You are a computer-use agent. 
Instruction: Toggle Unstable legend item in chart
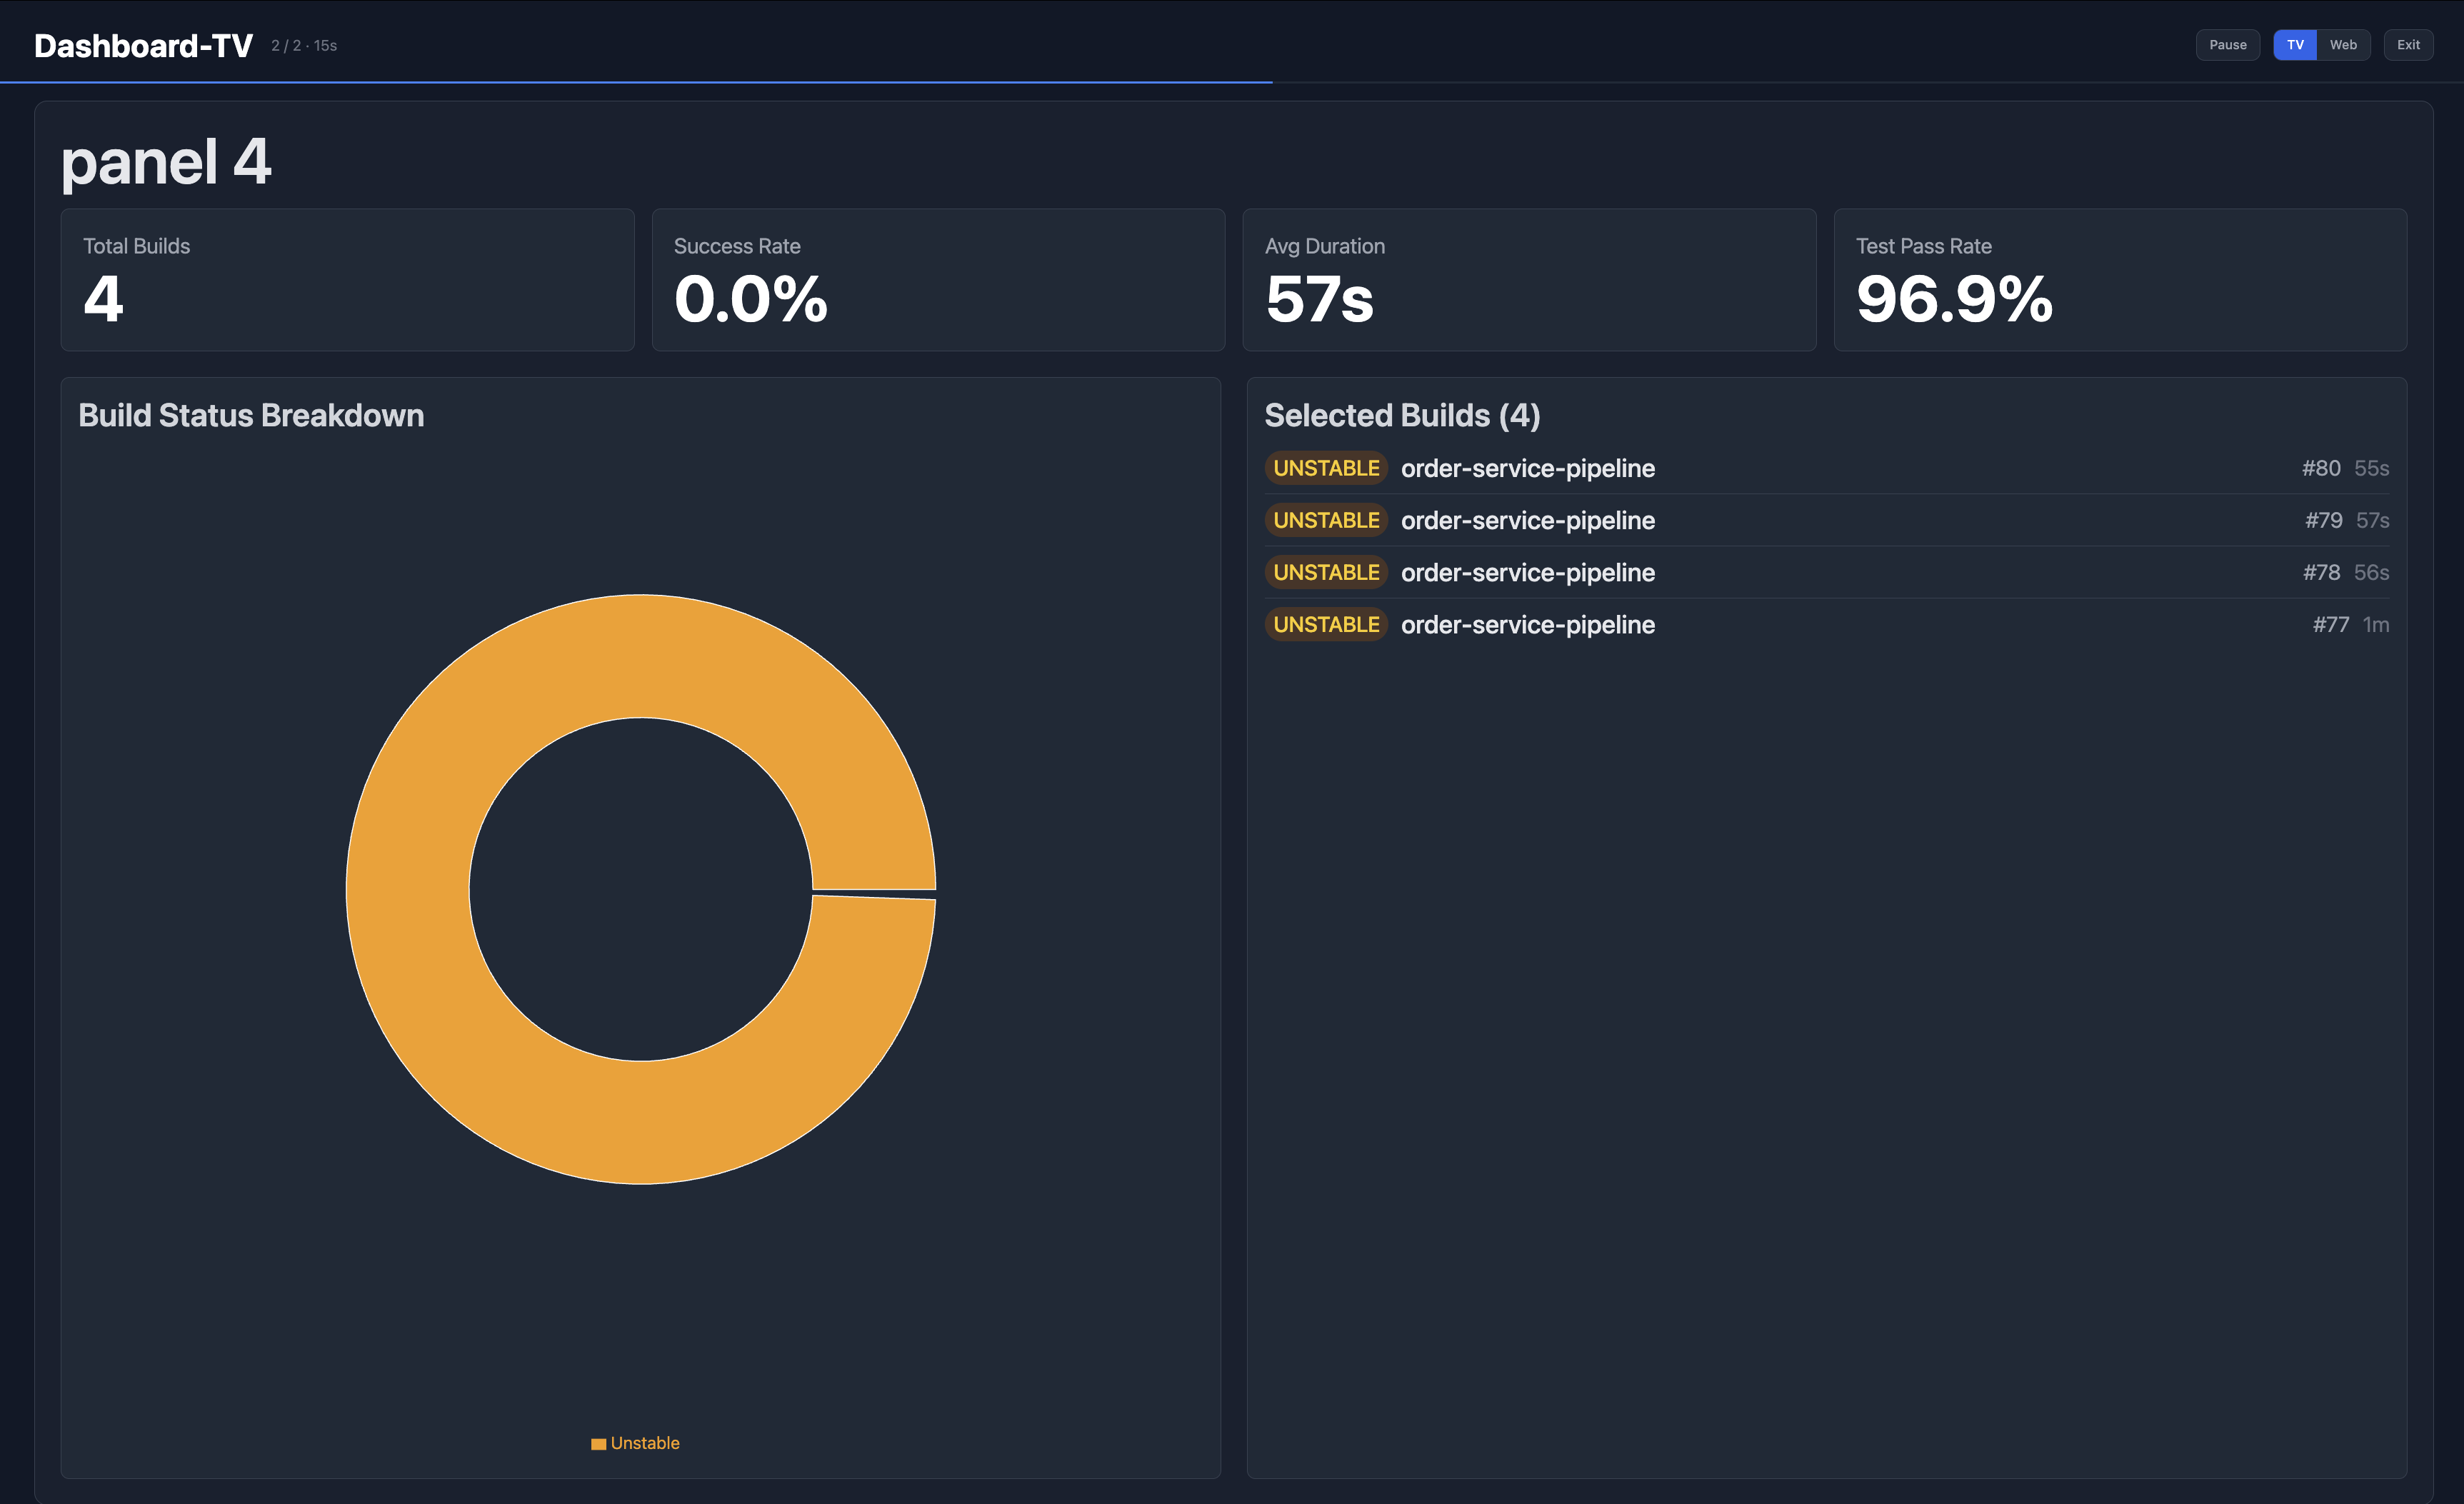click(636, 1443)
